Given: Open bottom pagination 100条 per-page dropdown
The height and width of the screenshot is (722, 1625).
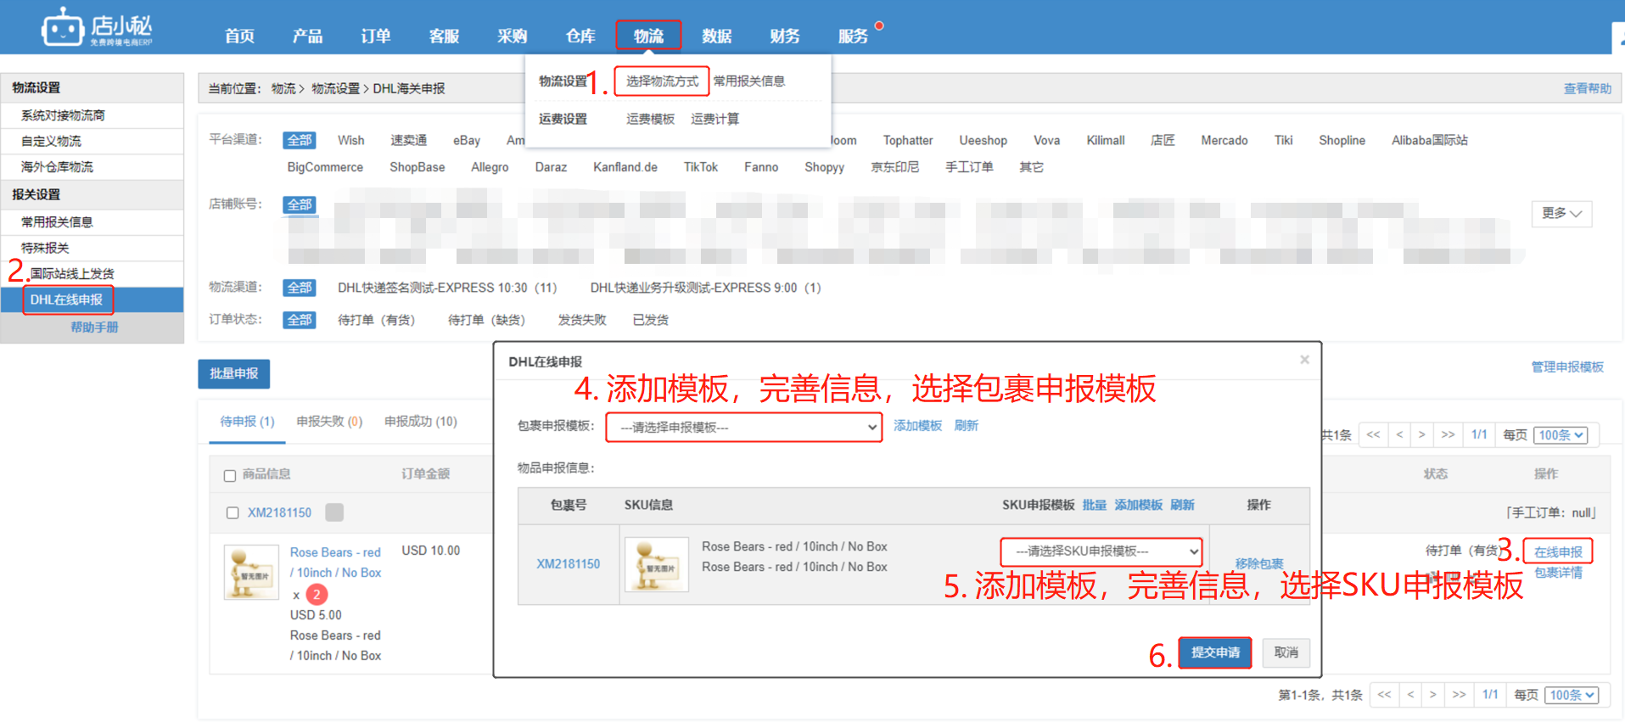Looking at the screenshot, I should tap(1572, 695).
